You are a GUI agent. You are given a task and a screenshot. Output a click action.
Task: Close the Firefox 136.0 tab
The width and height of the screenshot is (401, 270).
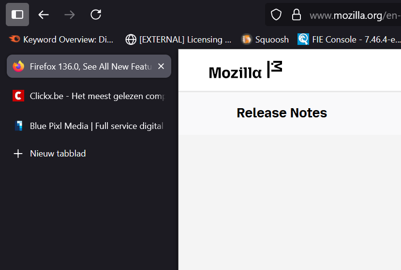[x=161, y=66]
